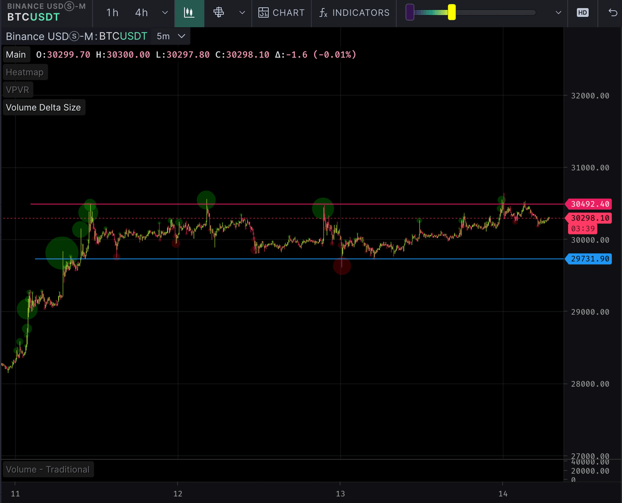This screenshot has height=503, width=622.
Task: Open the CHART menu
Action: coord(281,13)
